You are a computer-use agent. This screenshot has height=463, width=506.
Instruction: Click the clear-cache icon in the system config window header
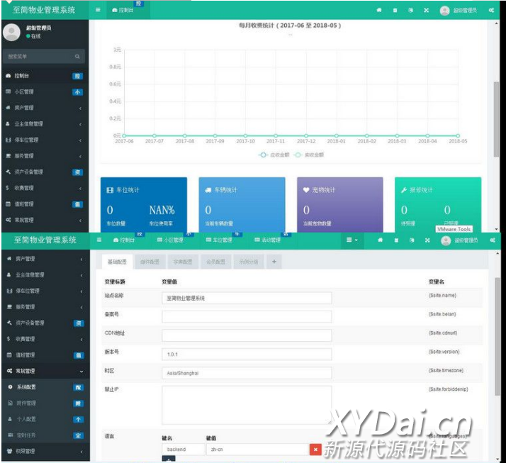pyautogui.click(x=396, y=240)
